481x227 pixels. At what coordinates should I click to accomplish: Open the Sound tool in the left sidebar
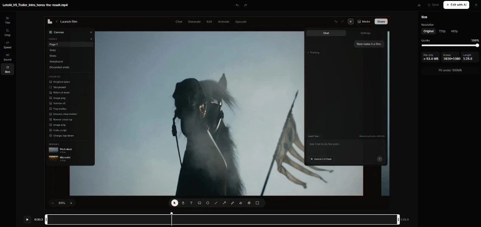8,57
